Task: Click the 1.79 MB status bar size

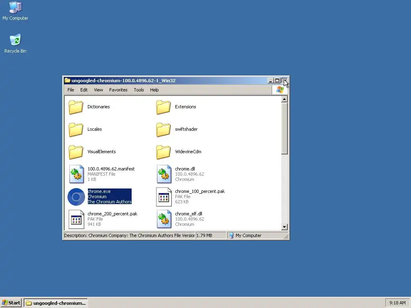Action: pyautogui.click(x=204, y=235)
